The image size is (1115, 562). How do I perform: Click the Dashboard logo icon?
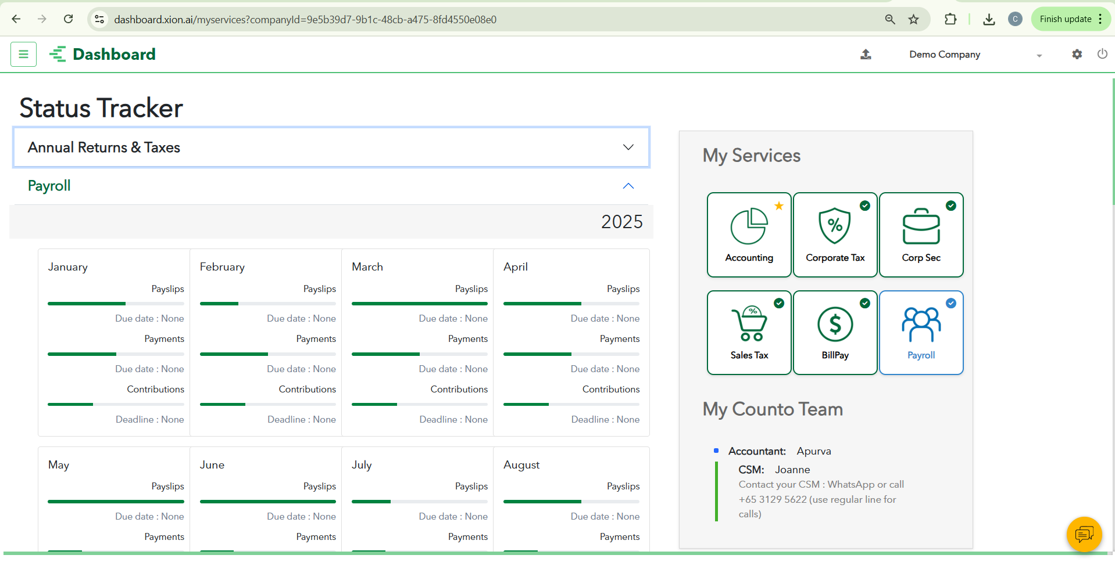pyautogui.click(x=58, y=54)
